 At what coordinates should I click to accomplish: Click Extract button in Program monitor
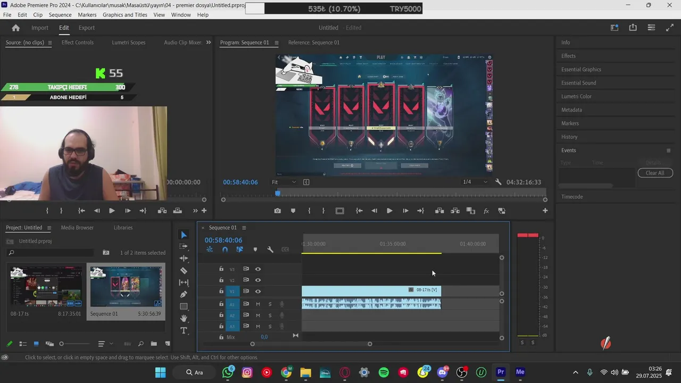455,211
